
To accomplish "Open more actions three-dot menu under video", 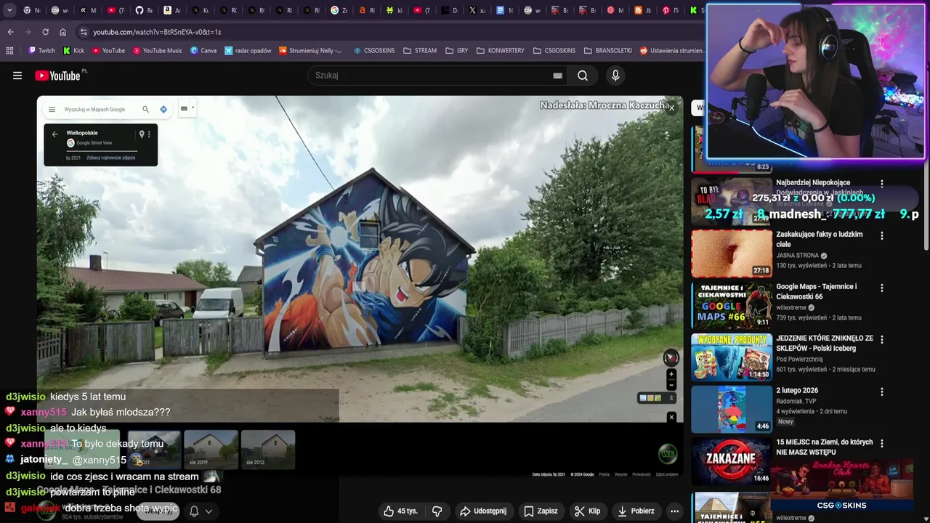I will click(x=674, y=511).
